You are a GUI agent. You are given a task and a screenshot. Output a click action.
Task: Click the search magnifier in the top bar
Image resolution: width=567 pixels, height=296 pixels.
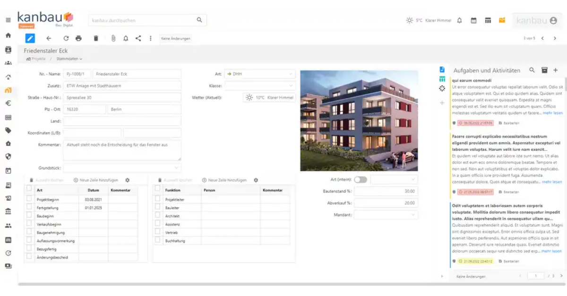[199, 20]
